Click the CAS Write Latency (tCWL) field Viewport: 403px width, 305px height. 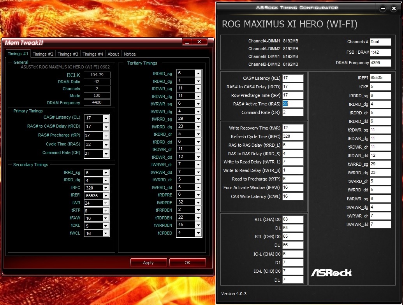click(293, 196)
